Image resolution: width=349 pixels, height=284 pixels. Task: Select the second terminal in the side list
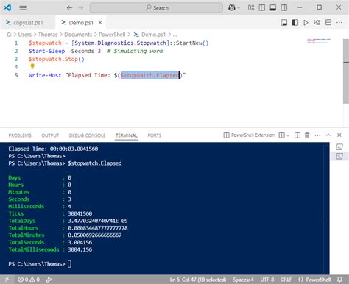click(339, 156)
